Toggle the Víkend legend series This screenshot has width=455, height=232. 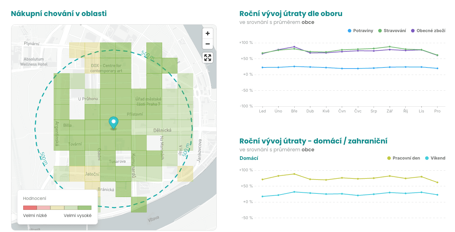(435, 158)
